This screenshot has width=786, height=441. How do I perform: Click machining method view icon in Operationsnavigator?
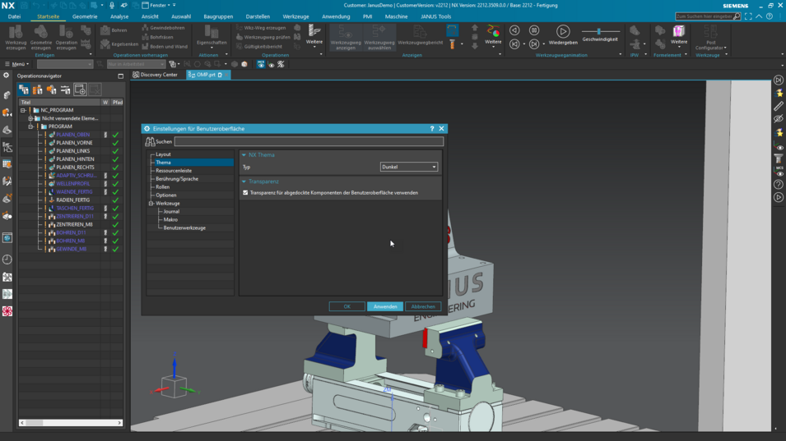[66, 90]
